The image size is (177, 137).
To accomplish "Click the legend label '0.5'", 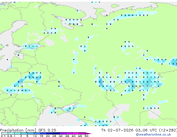I will click(x=10, y=136).
